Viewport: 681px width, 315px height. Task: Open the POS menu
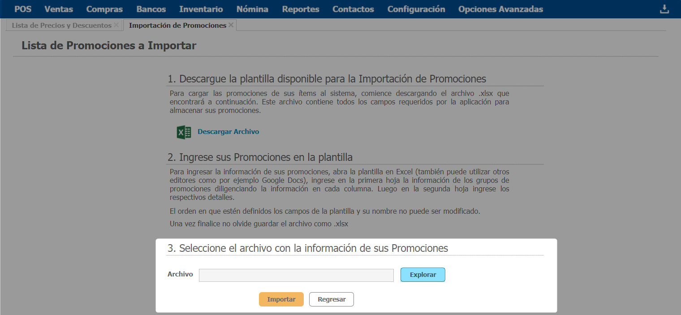tap(23, 9)
